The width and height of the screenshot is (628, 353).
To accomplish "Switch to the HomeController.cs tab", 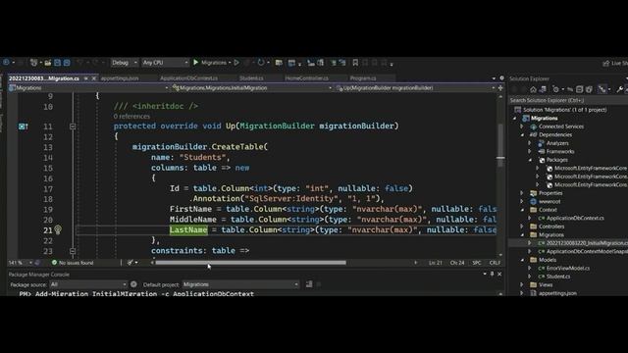I will pyautogui.click(x=306, y=78).
